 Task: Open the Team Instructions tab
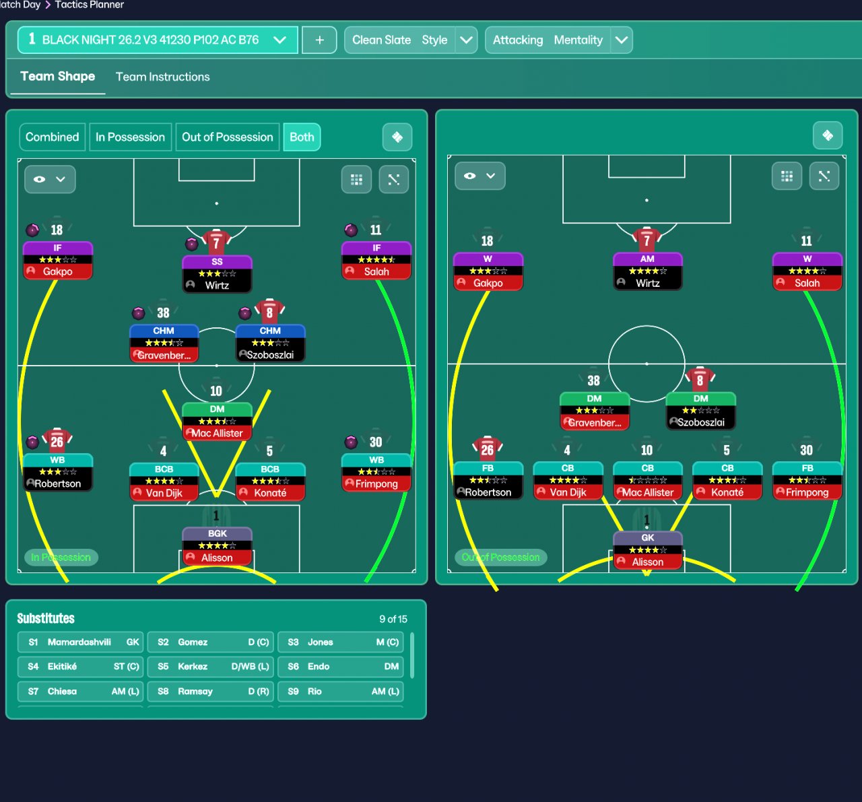click(162, 77)
